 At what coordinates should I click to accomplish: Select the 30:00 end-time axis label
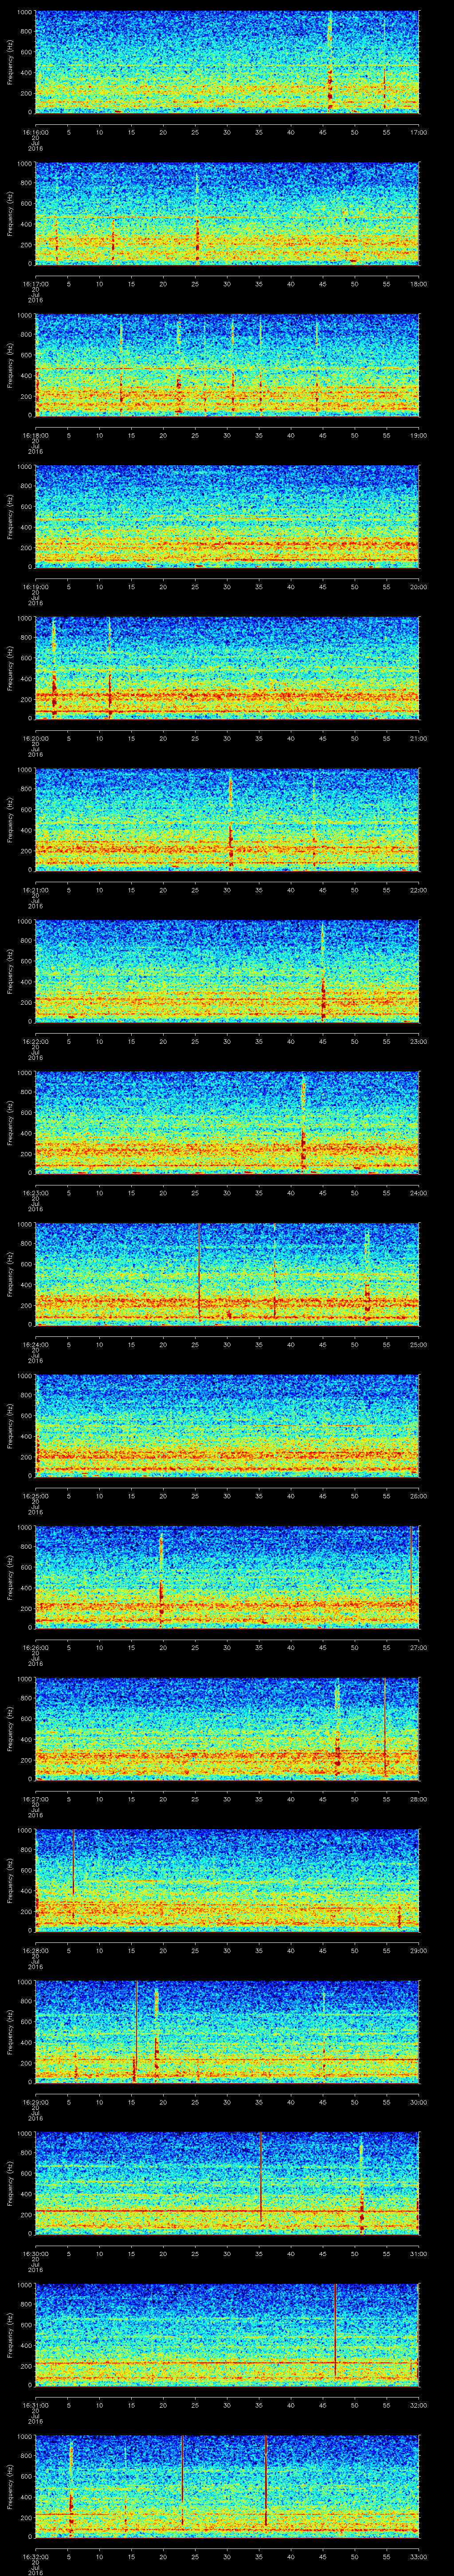click(419, 2102)
